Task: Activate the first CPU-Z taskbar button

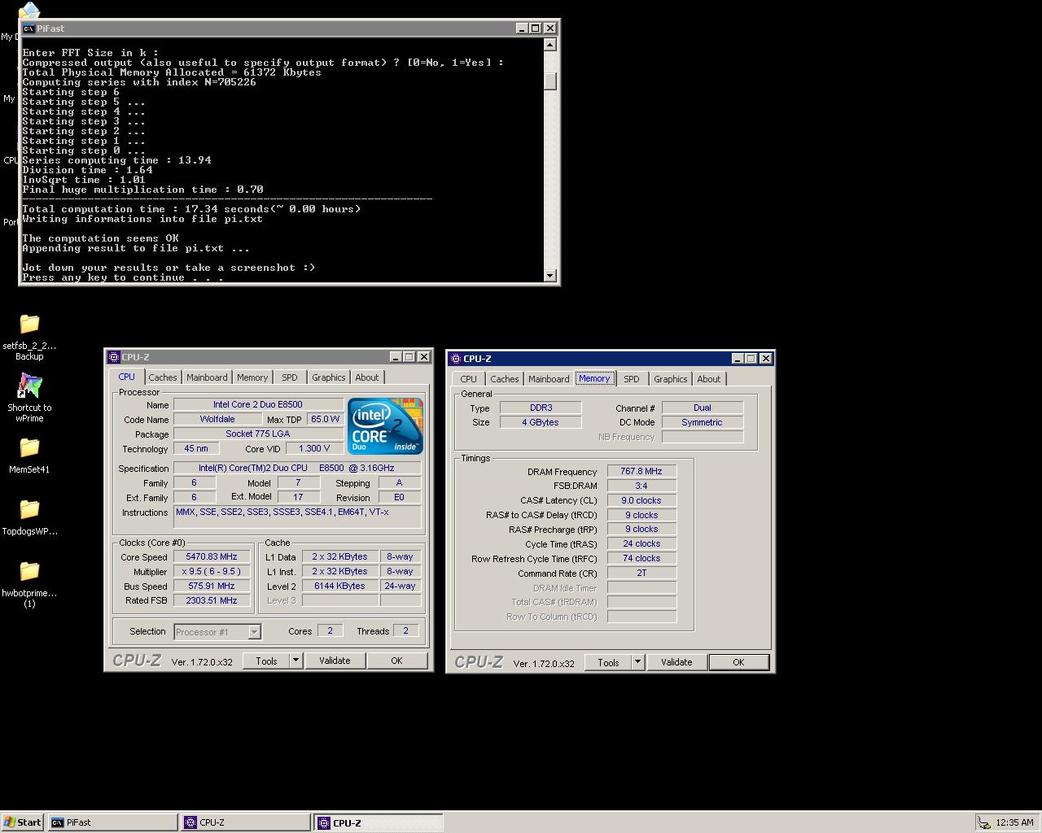Action: [x=246, y=822]
